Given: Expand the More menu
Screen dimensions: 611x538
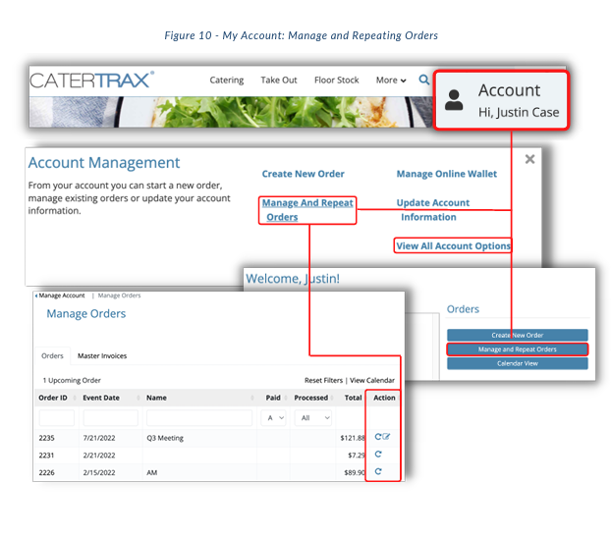Looking at the screenshot, I should tap(391, 81).
